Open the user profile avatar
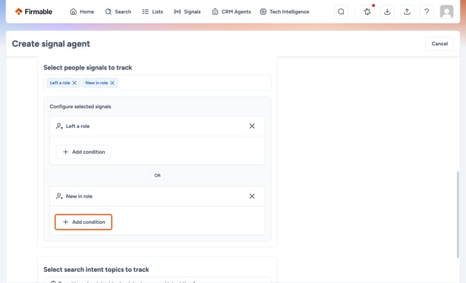The height and width of the screenshot is (283, 466). coord(447,12)
